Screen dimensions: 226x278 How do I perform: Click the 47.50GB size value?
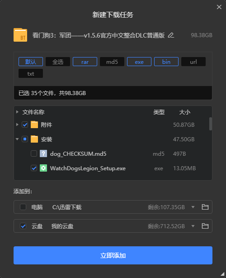click(x=184, y=139)
